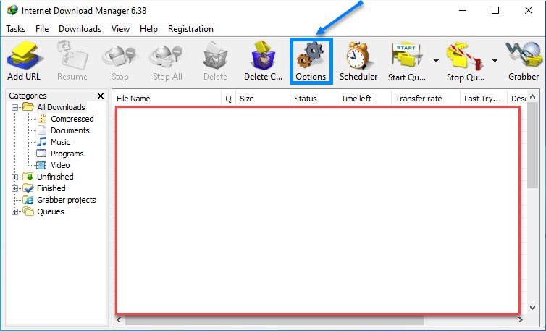Select the Music category

point(60,142)
